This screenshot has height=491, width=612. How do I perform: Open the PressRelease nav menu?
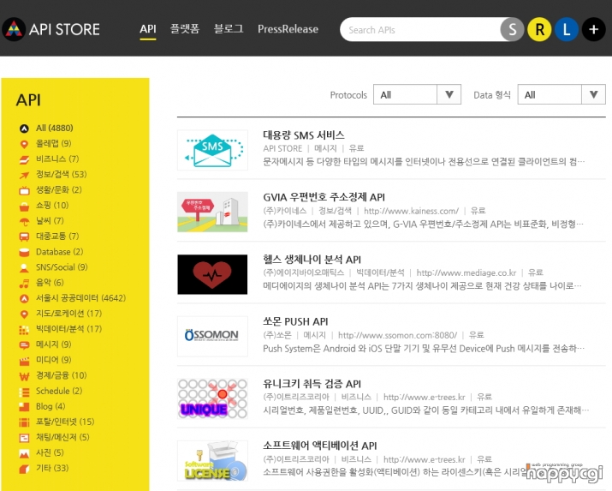pyautogui.click(x=288, y=29)
